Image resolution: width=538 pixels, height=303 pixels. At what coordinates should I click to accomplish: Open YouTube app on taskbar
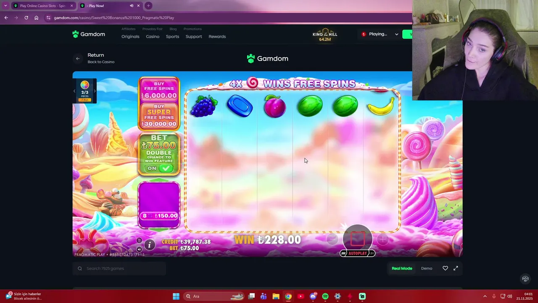coord(301,296)
